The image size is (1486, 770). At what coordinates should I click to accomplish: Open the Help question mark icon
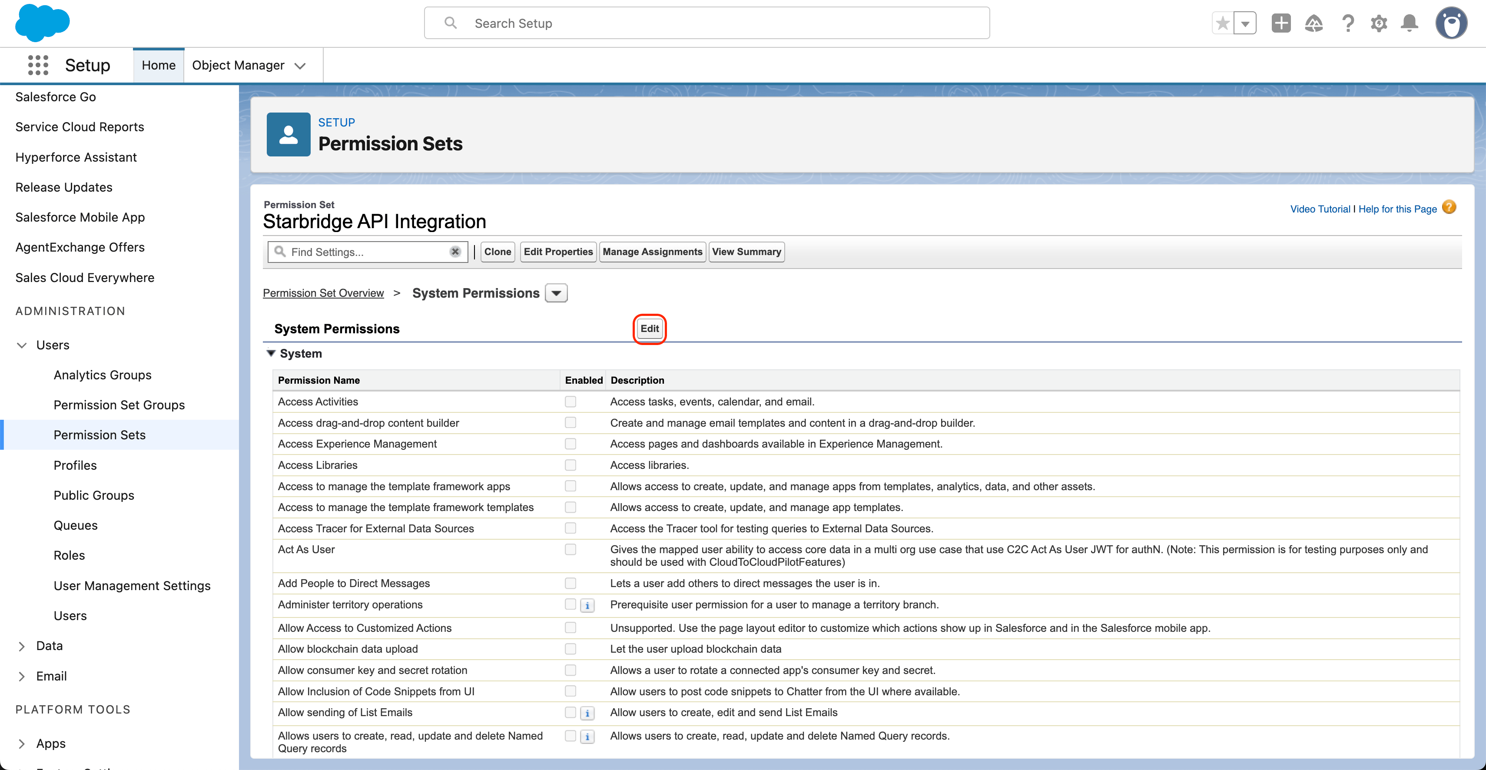[1347, 23]
